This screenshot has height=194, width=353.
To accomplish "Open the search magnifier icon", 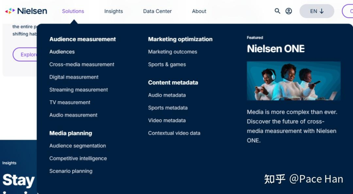I will coord(278,11).
